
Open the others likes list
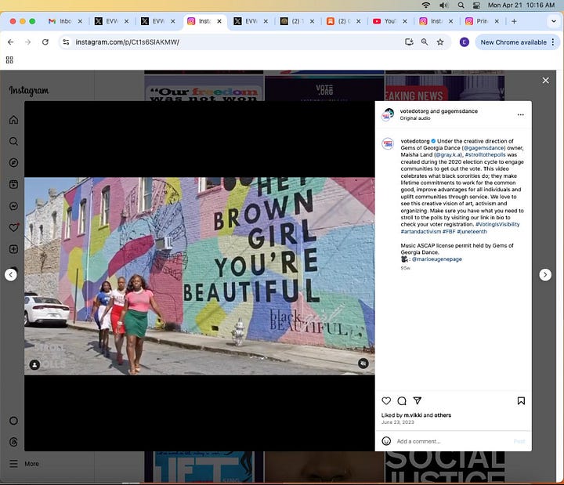(x=443, y=415)
